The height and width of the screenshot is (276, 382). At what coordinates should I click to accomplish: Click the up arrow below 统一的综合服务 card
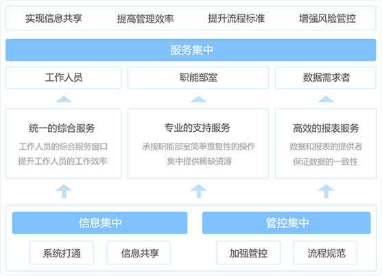(x=64, y=192)
